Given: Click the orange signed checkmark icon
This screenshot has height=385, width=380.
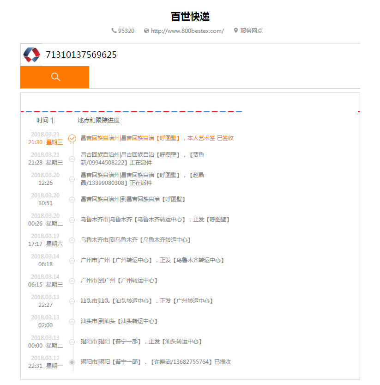Looking at the screenshot, I should pyautogui.click(x=72, y=138).
